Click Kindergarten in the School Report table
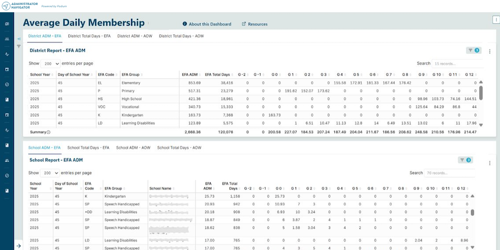 [115, 197]
